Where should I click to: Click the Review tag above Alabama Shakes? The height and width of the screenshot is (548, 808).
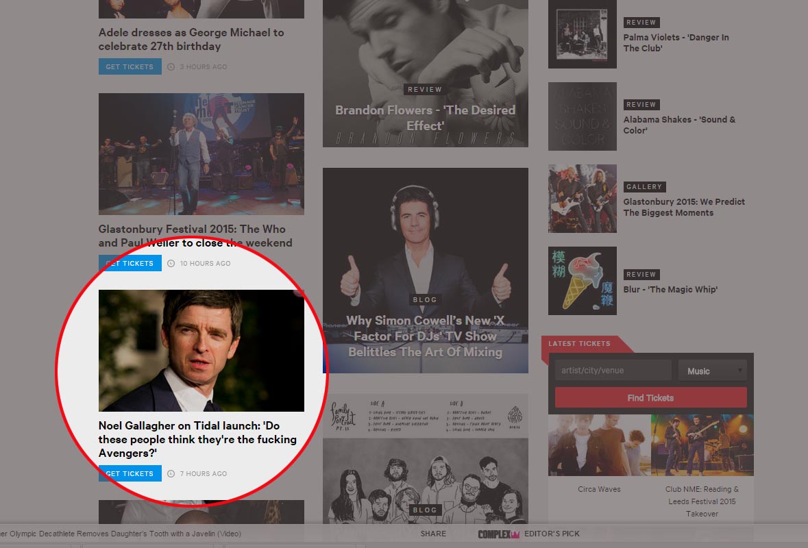(x=641, y=105)
